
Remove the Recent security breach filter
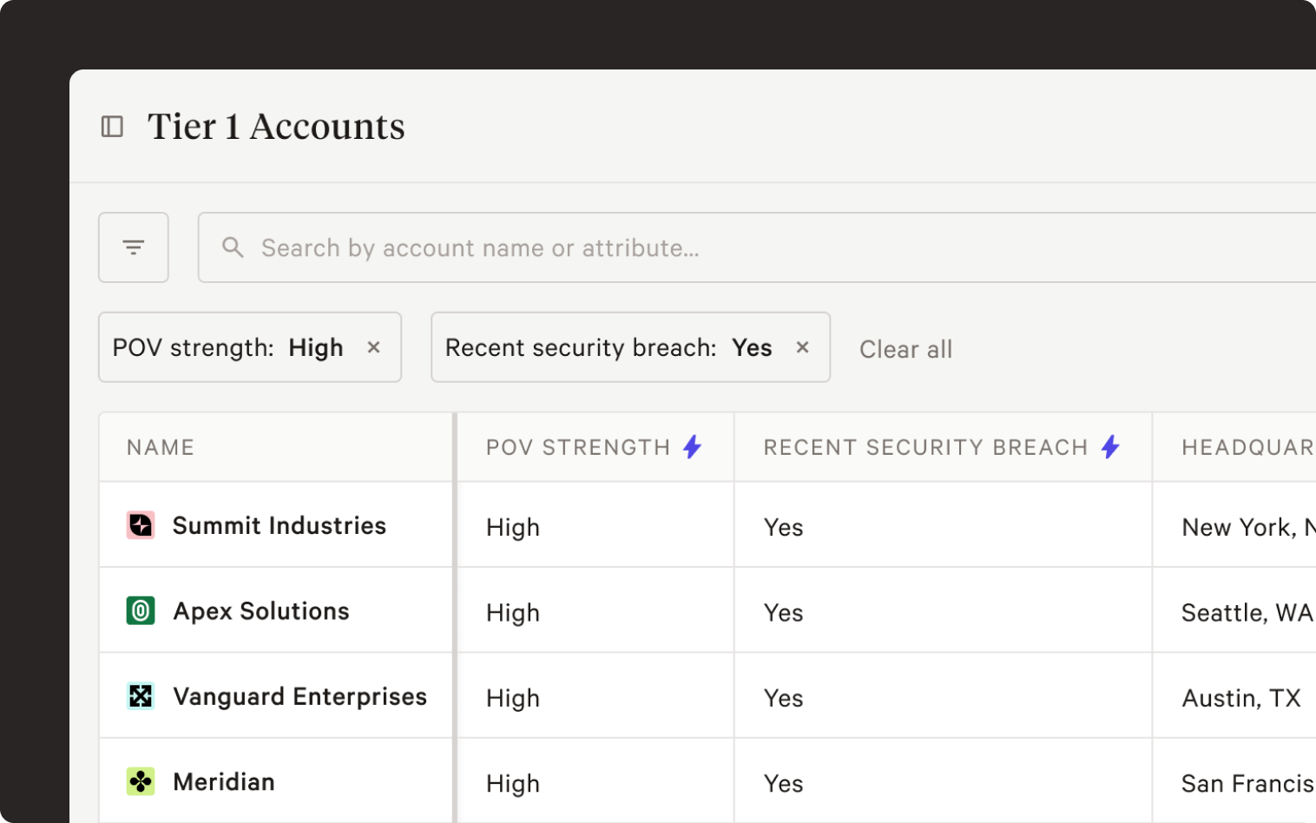click(x=803, y=347)
